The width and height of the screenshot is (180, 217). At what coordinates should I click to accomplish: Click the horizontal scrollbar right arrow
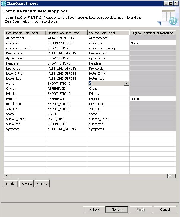pos(173,176)
